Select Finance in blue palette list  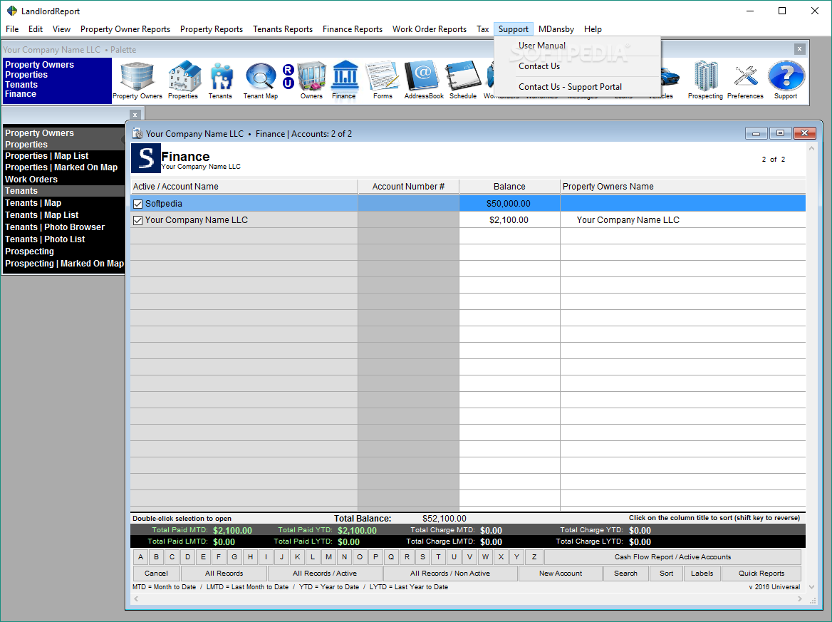(x=21, y=94)
